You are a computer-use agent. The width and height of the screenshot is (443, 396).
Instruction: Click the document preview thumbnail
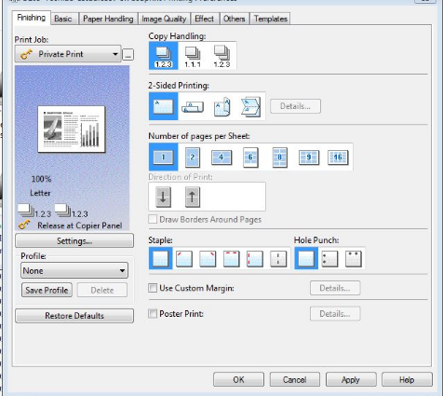pyautogui.click(x=72, y=129)
